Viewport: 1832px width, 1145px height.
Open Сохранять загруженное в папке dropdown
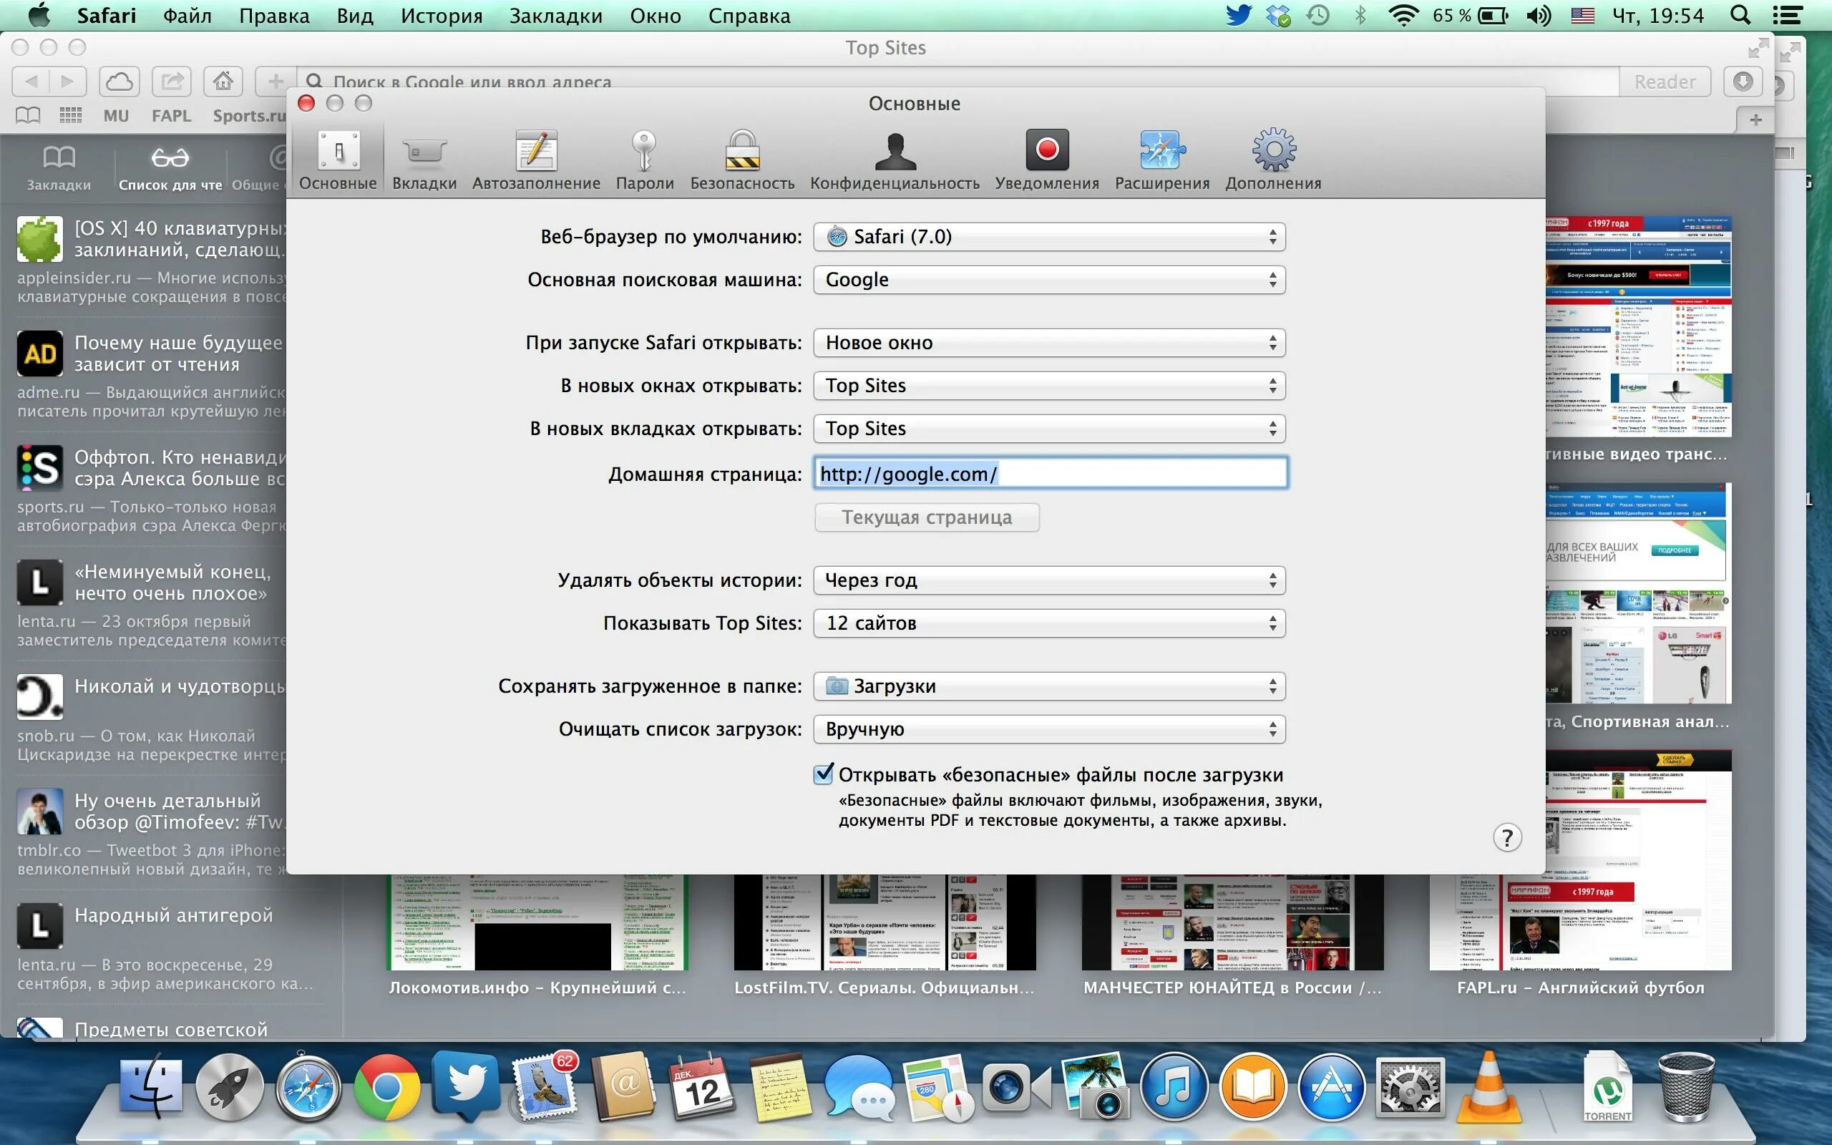(1049, 686)
